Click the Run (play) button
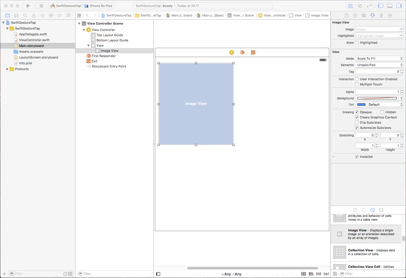Viewport: 406px width, 278px height. [28, 6]
